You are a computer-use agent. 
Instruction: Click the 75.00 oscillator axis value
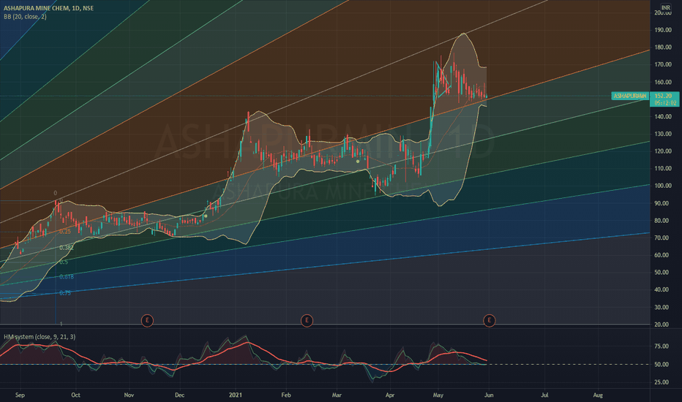(x=662, y=346)
